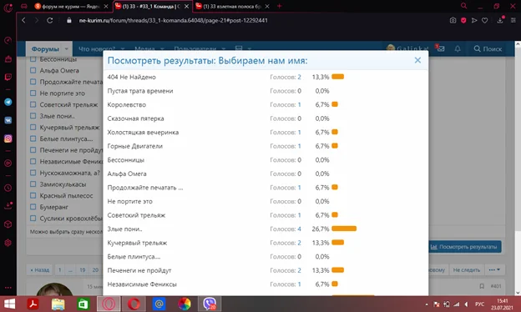Check the Красный пылесос option
521x312 pixels.
click(x=33, y=195)
